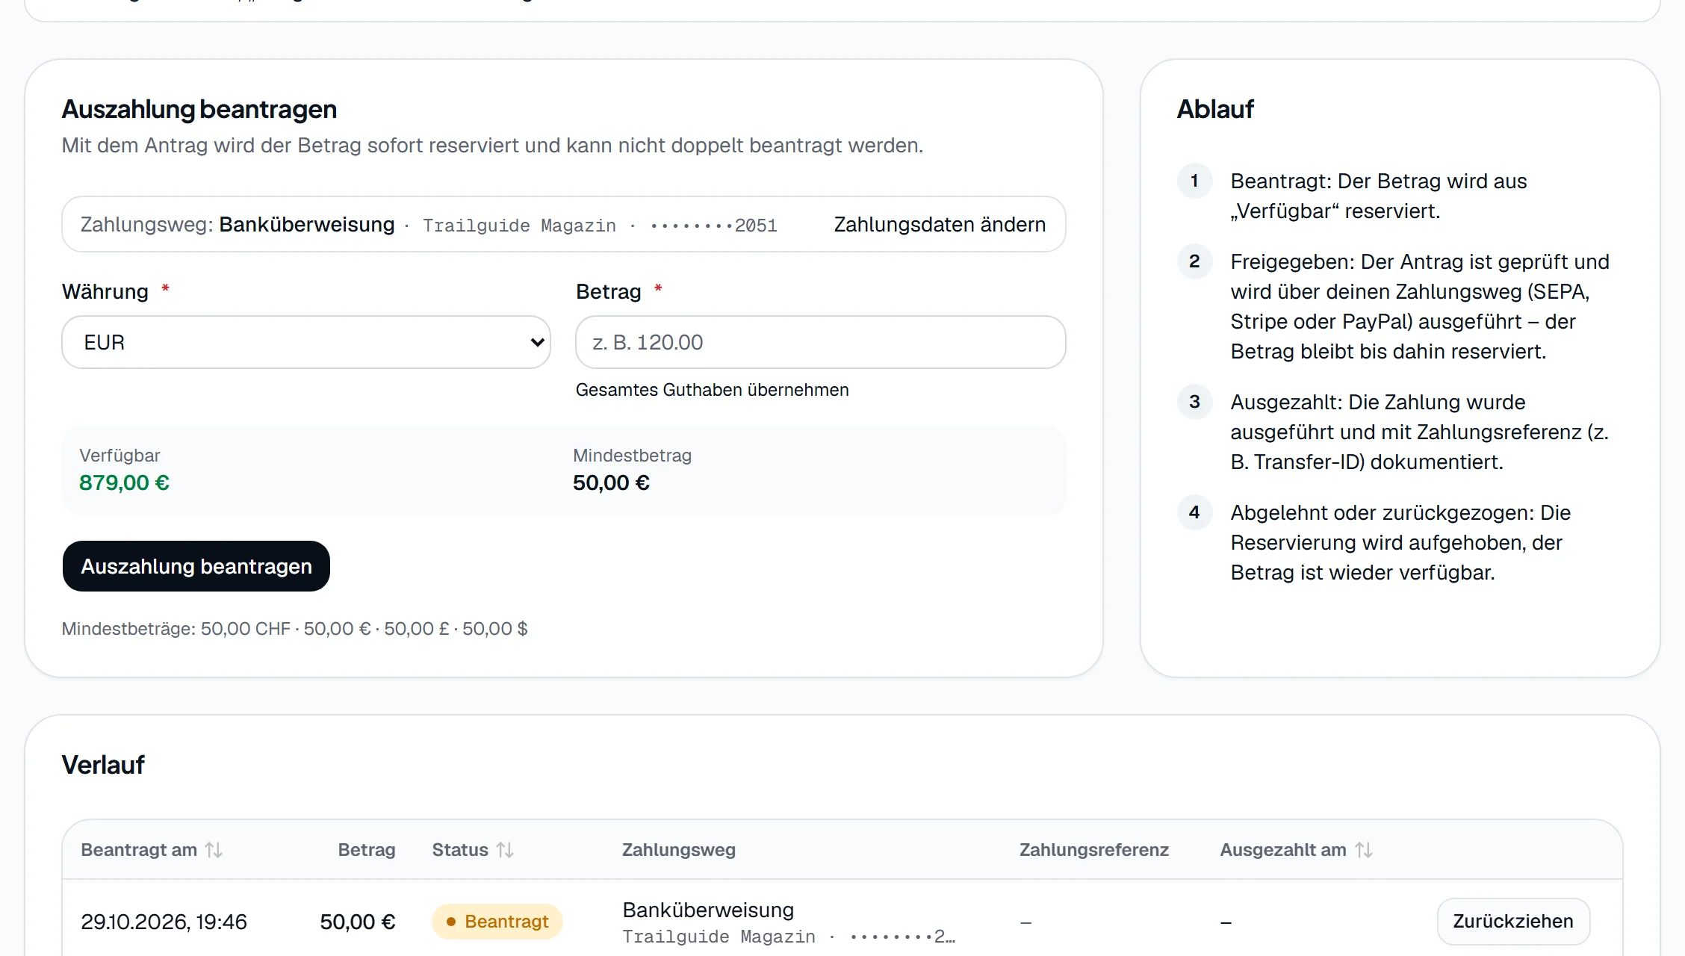Click the Zahlungsweg column header

(x=679, y=850)
